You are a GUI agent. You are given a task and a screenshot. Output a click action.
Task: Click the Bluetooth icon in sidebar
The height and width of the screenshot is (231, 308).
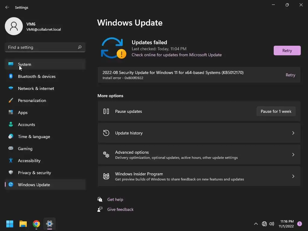pos(11,76)
